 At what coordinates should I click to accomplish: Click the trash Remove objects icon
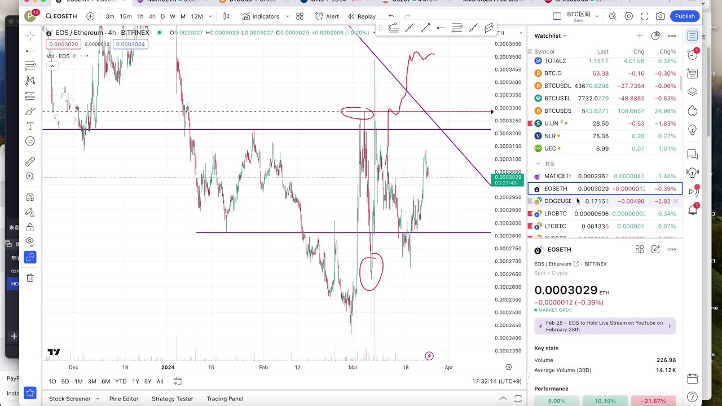coord(30,278)
